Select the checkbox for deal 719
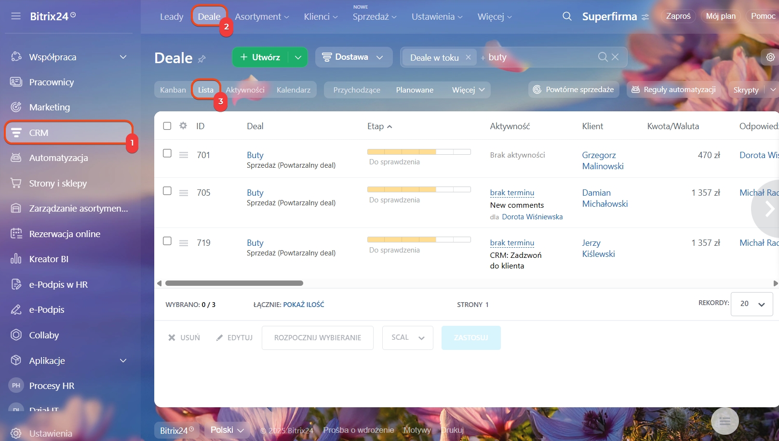This screenshot has height=441, width=779. point(167,241)
